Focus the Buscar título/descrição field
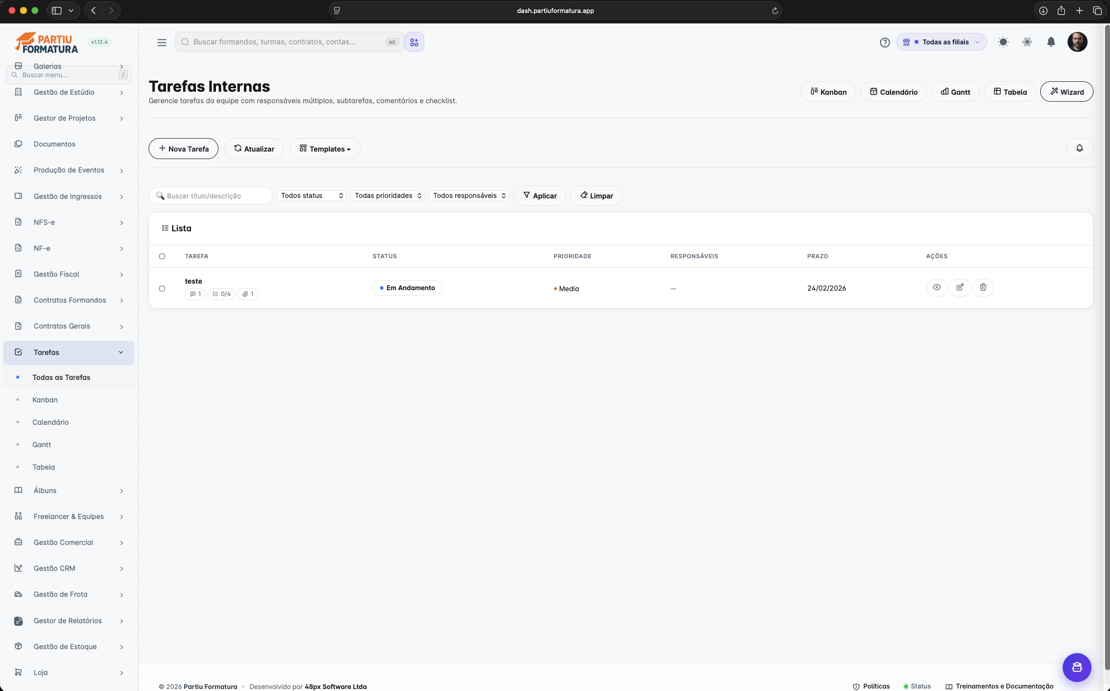 point(210,196)
